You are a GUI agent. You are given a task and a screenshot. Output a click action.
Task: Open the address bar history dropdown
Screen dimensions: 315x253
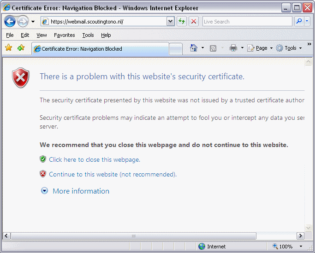pyautogui.click(x=170, y=21)
